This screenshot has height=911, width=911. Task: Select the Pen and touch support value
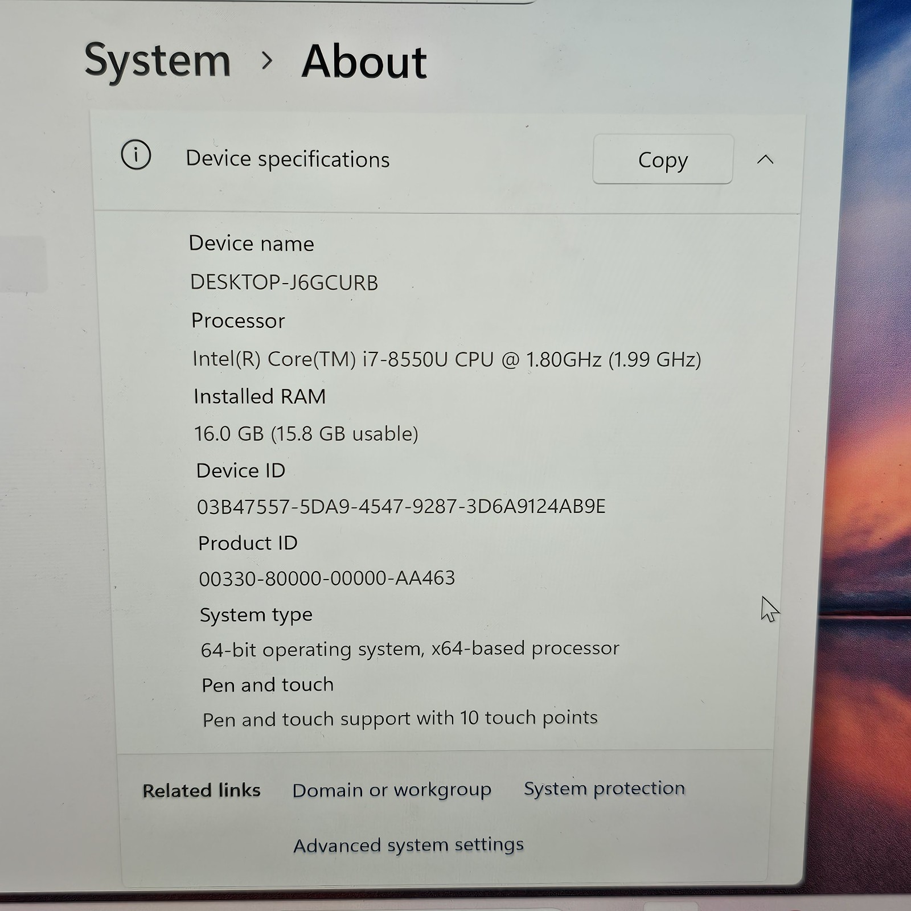click(400, 719)
